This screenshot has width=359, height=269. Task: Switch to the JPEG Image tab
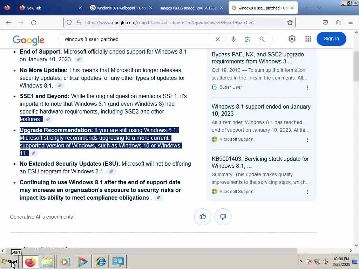click(191, 8)
